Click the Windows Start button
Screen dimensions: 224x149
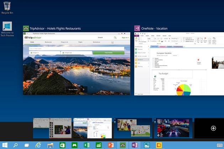click(x=5, y=145)
